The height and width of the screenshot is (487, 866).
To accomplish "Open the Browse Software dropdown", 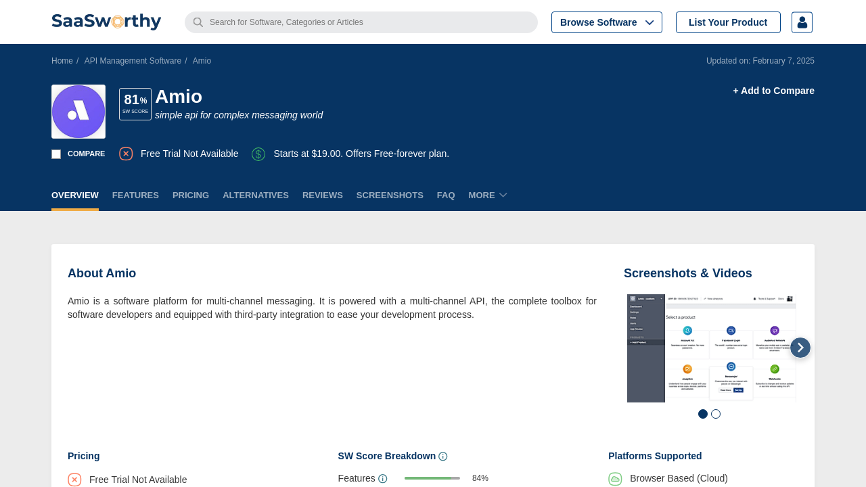I will 606,22.
